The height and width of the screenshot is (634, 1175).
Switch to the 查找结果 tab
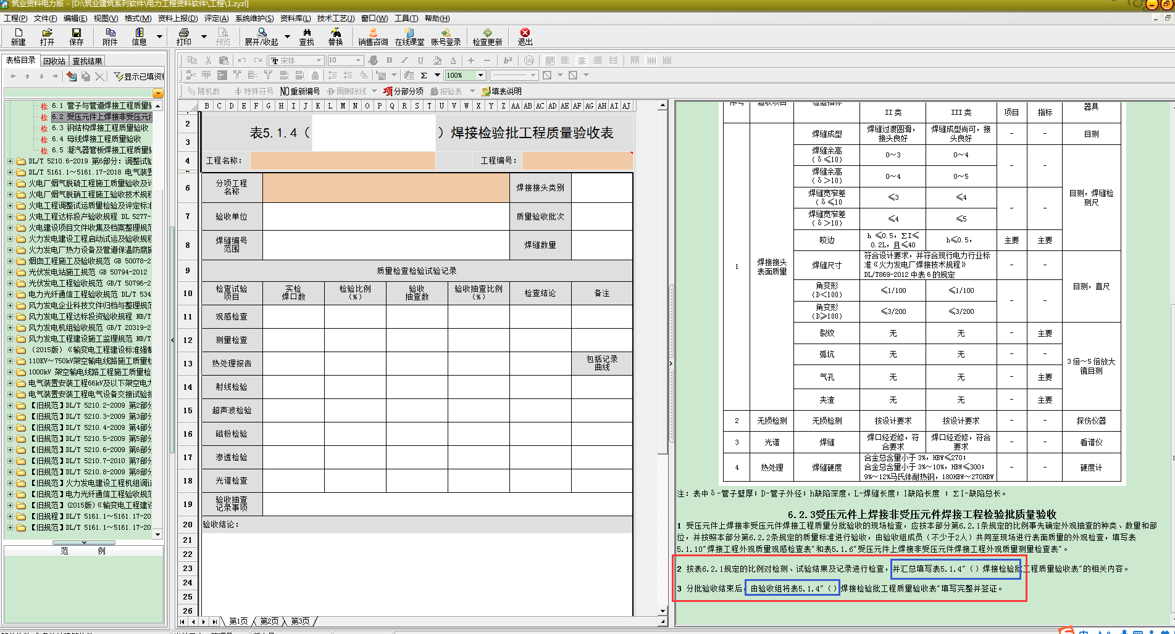(87, 61)
